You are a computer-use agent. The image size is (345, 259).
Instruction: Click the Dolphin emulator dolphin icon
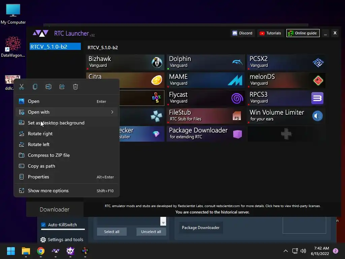(238, 62)
